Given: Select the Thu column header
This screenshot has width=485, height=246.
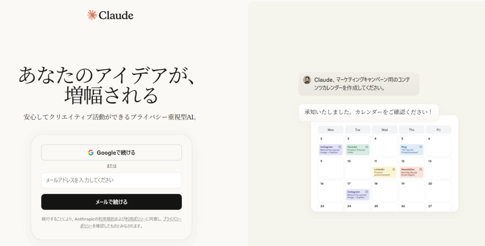Looking at the screenshot, I should pos(412,130).
